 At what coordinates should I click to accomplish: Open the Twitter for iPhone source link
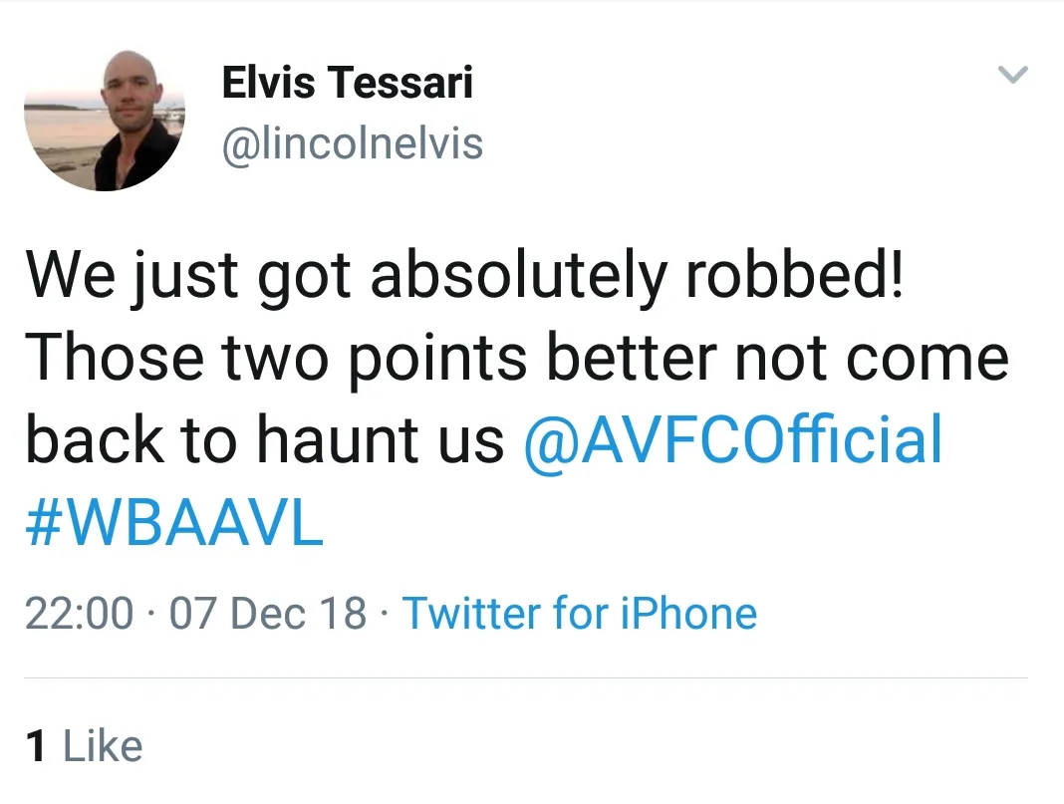click(x=579, y=613)
